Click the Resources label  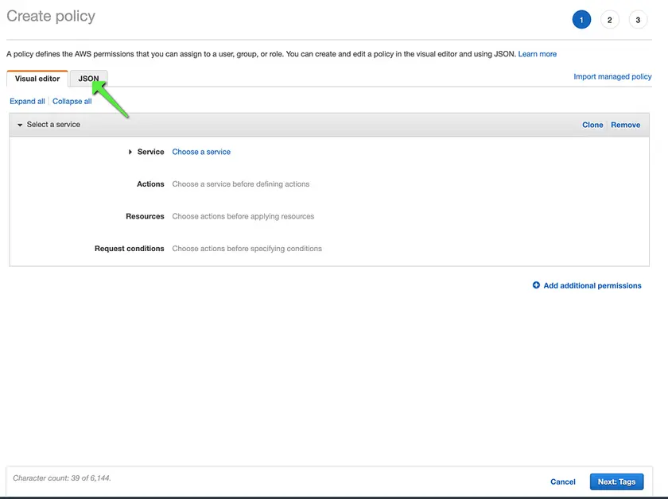[145, 216]
